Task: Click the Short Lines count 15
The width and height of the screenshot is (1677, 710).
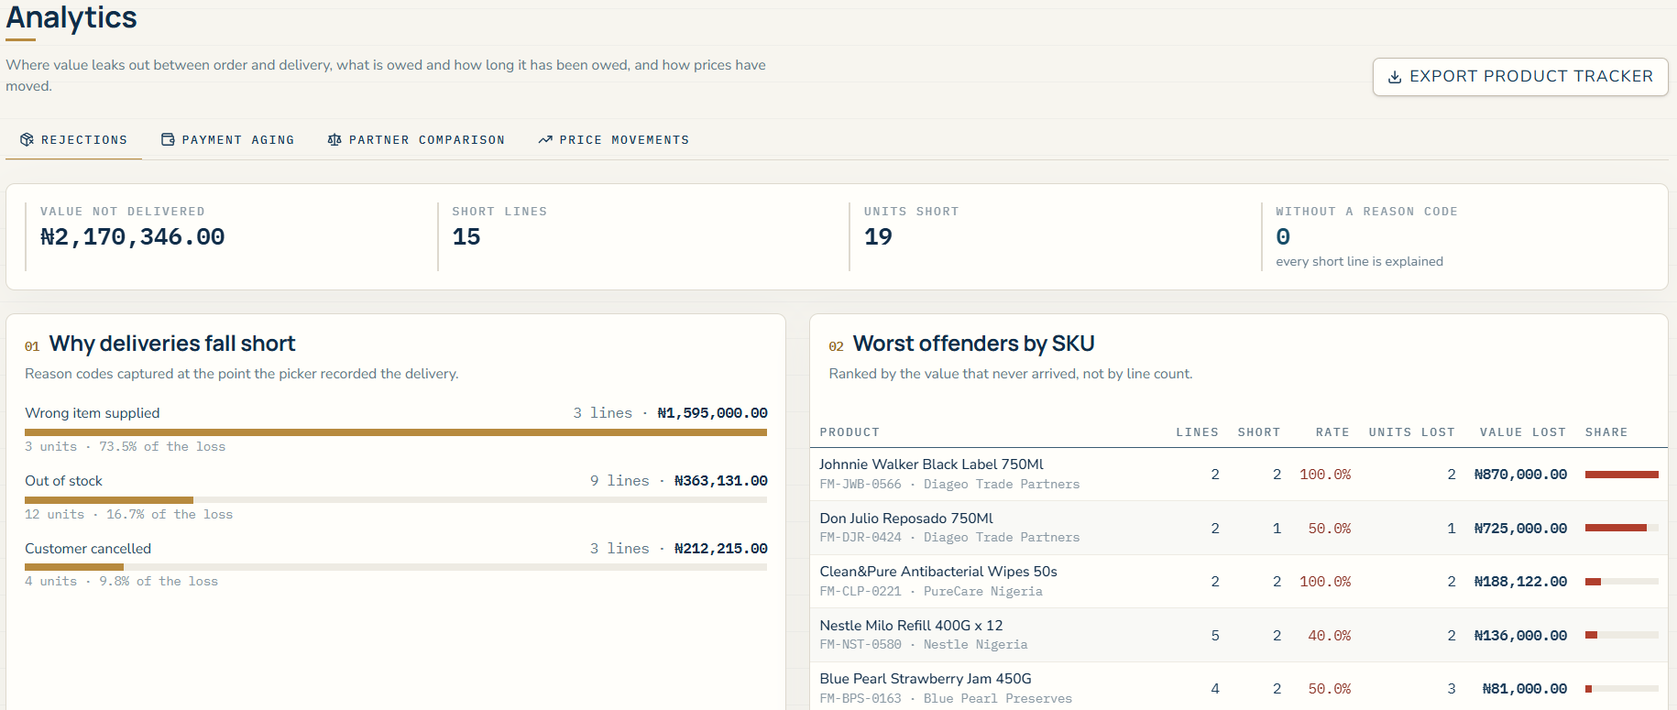Action: point(466,237)
